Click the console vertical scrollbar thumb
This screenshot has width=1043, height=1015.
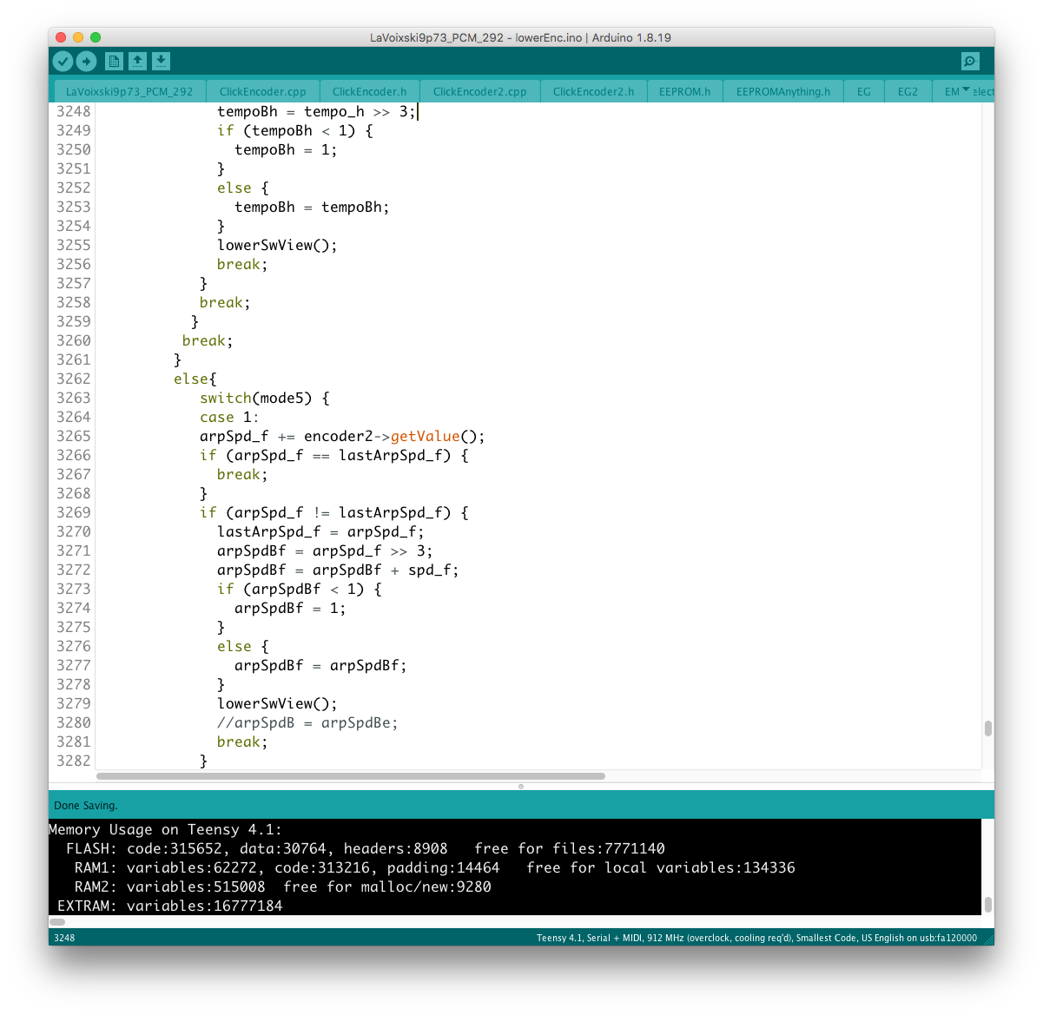tap(987, 904)
